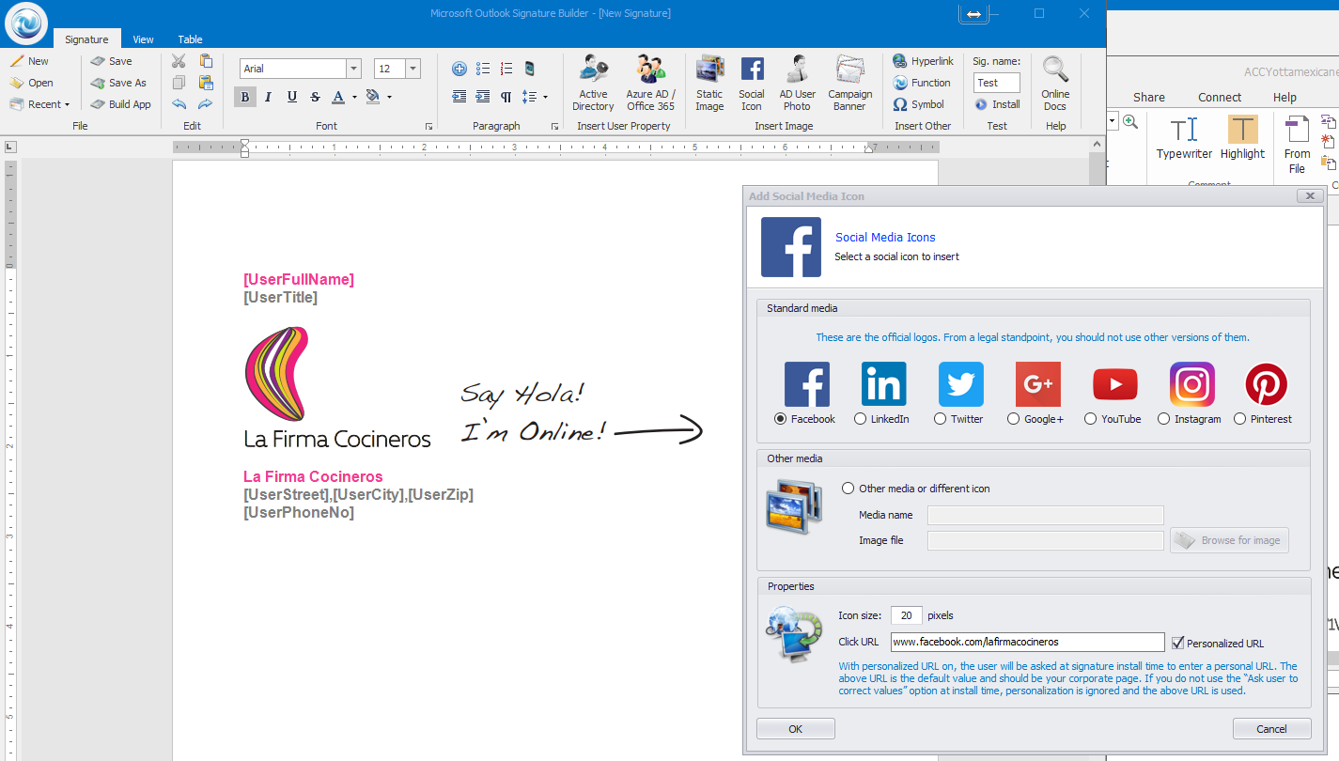Open Online Docs help
Screen dimensions: 1339x761
pyautogui.click(x=1055, y=84)
